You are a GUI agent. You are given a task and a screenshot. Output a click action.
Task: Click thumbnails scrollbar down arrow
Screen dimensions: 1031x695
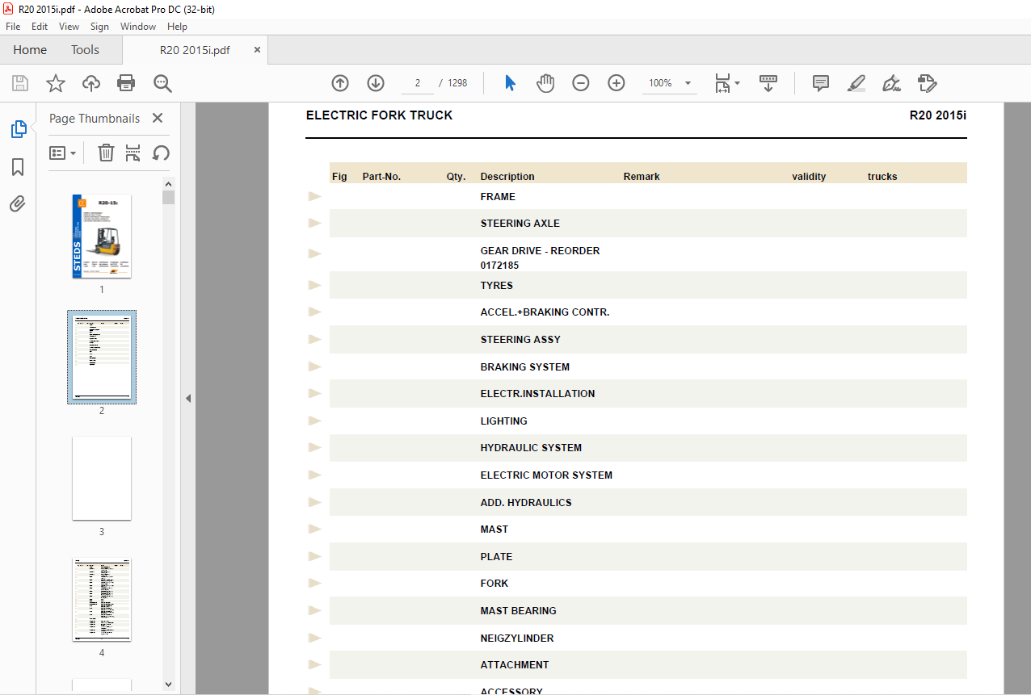coord(168,685)
